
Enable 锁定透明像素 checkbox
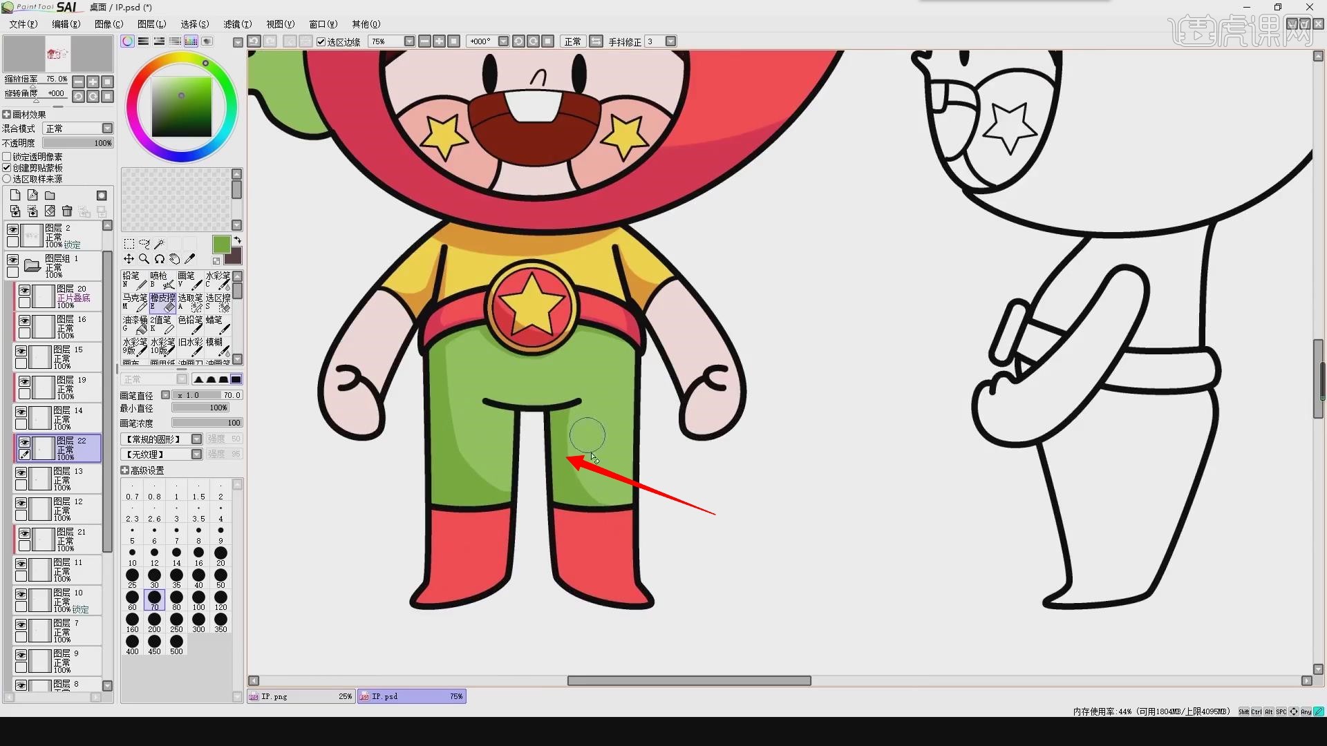pyautogui.click(x=7, y=157)
